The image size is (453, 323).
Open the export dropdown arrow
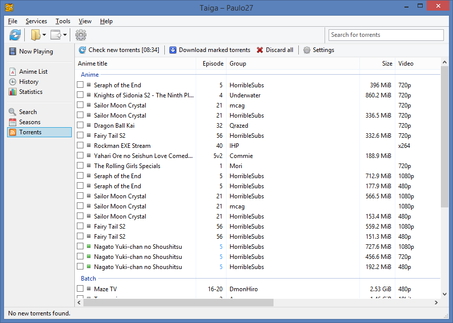(65, 35)
